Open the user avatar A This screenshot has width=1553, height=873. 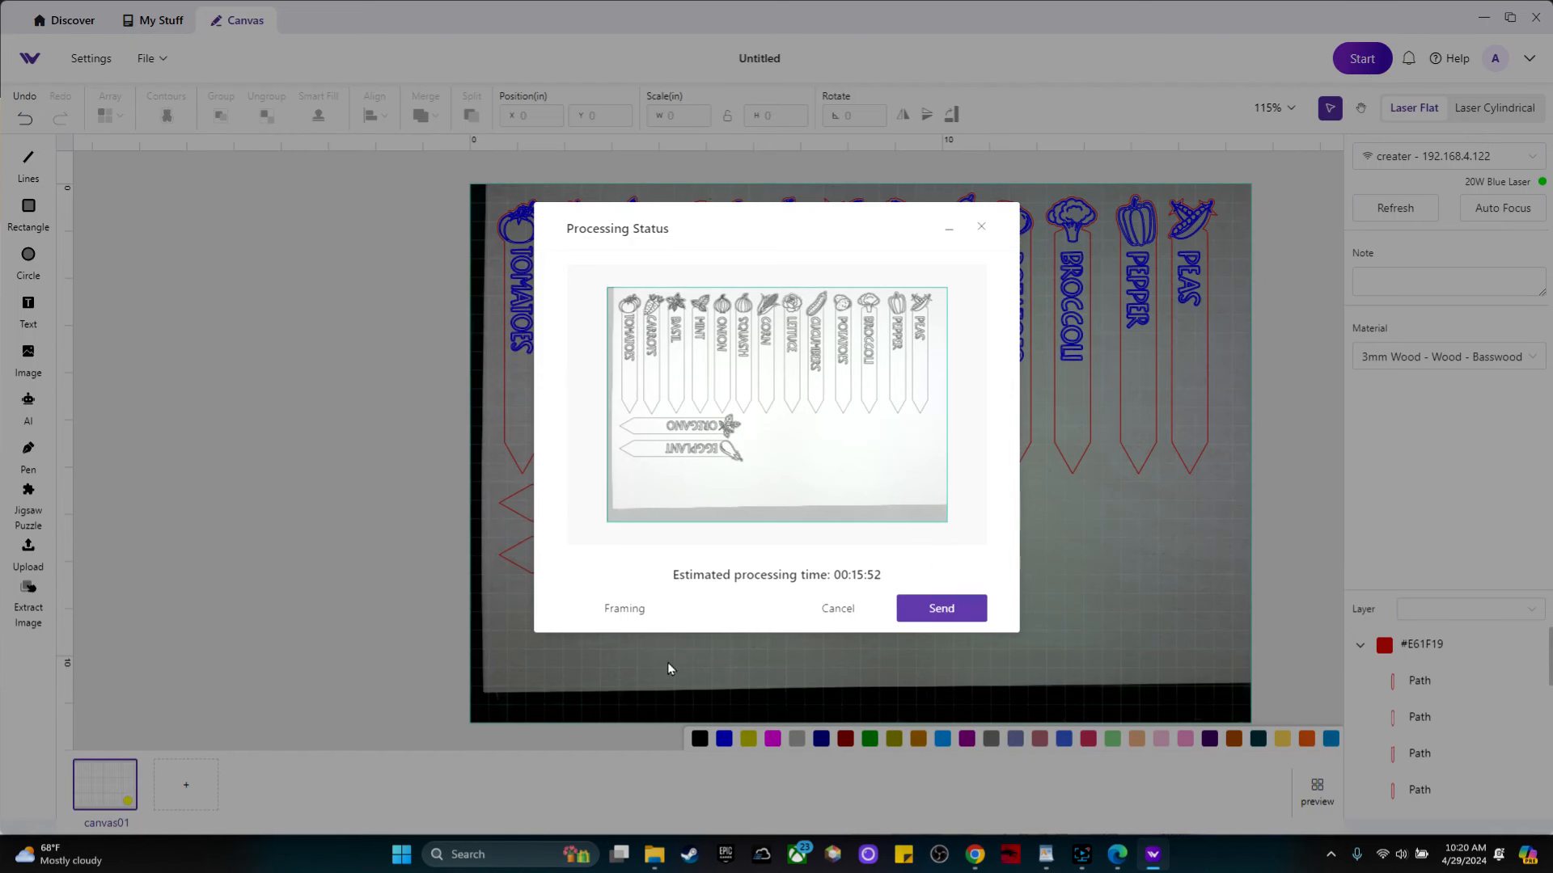1496,58
